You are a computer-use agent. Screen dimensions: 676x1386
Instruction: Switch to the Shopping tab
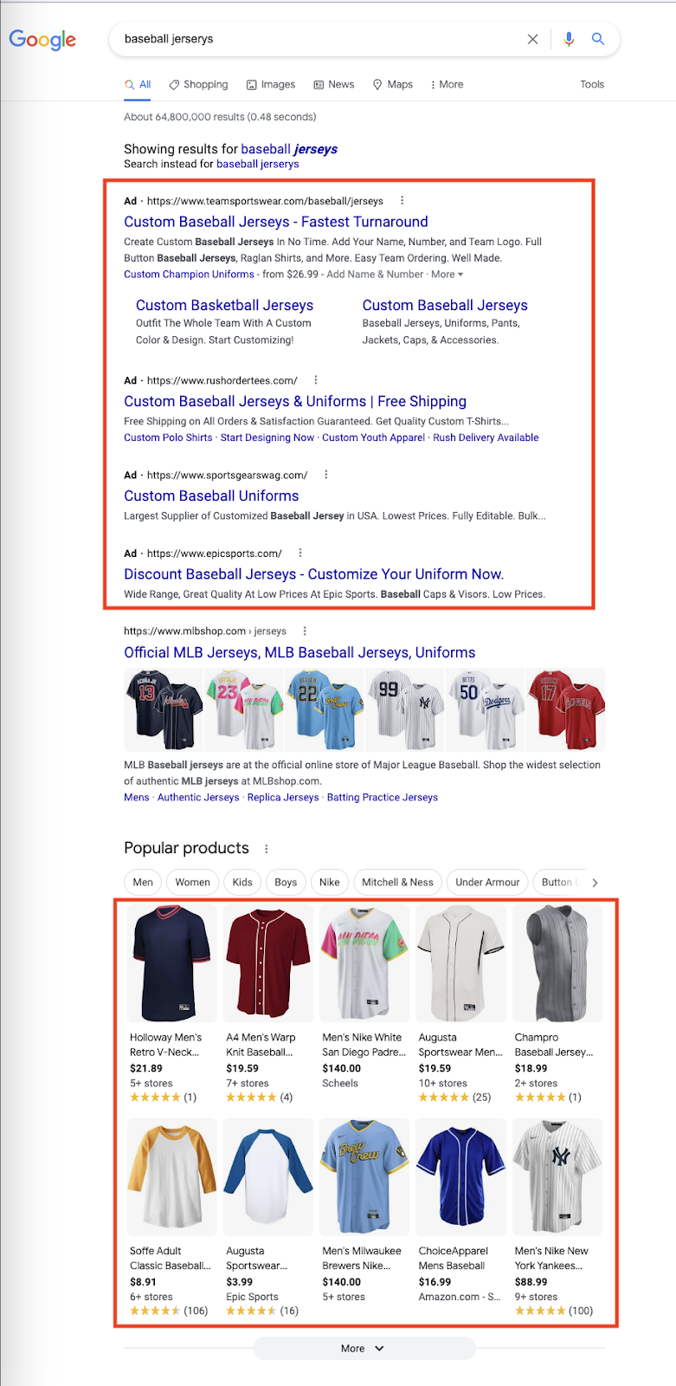(198, 84)
